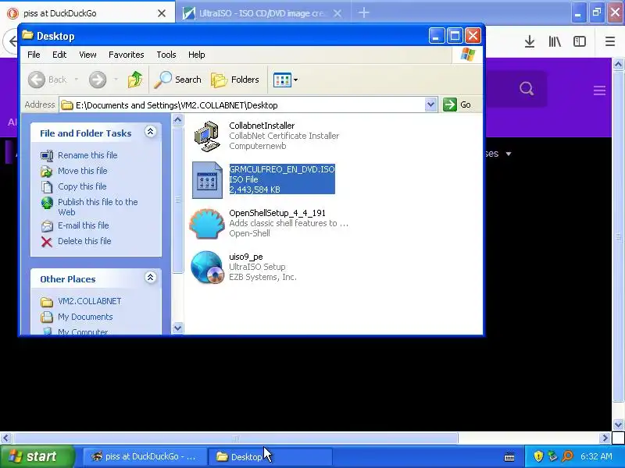The width and height of the screenshot is (625, 468).
Task: Open the View menu
Action: 87,55
